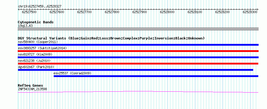Click ruler position 62527800
Screen dimensions: 267x109
[x=112, y=12]
